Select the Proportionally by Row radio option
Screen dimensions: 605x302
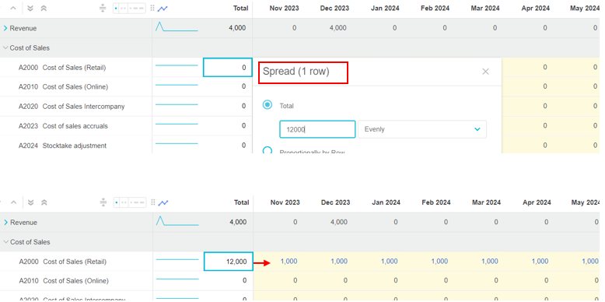268,150
